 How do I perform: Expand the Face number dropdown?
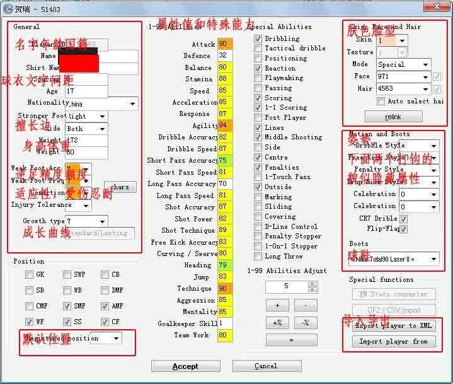coord(426,77)
